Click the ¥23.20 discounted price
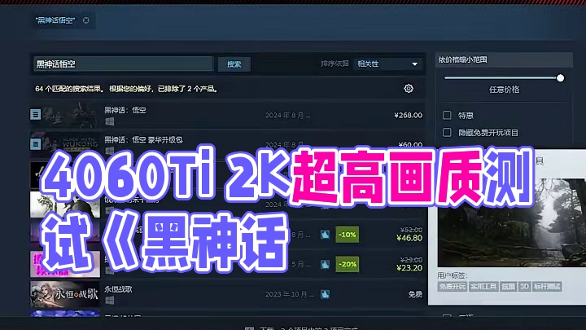586x330 pixels. coord(409,268)
